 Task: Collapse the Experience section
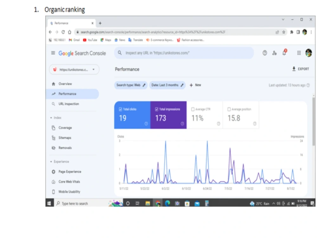coord(51,162)
